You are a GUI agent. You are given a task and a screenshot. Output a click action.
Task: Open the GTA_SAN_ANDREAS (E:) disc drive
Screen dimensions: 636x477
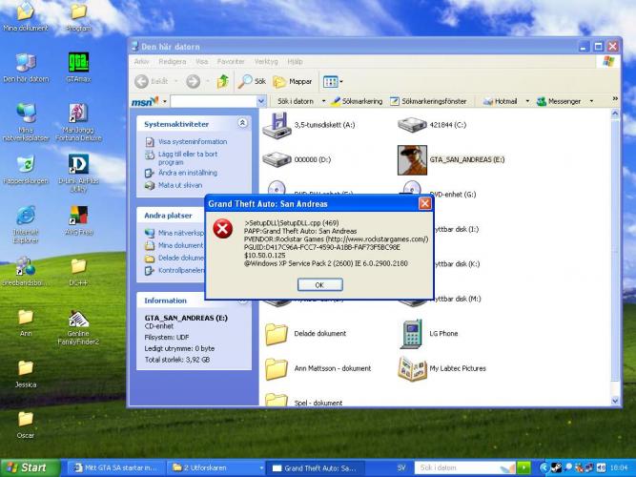(413, 158)
